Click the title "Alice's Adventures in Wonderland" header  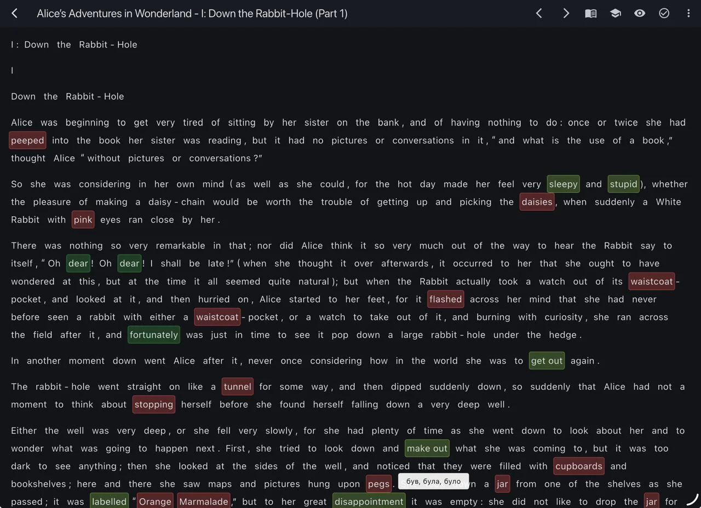[x=192, y=13]
